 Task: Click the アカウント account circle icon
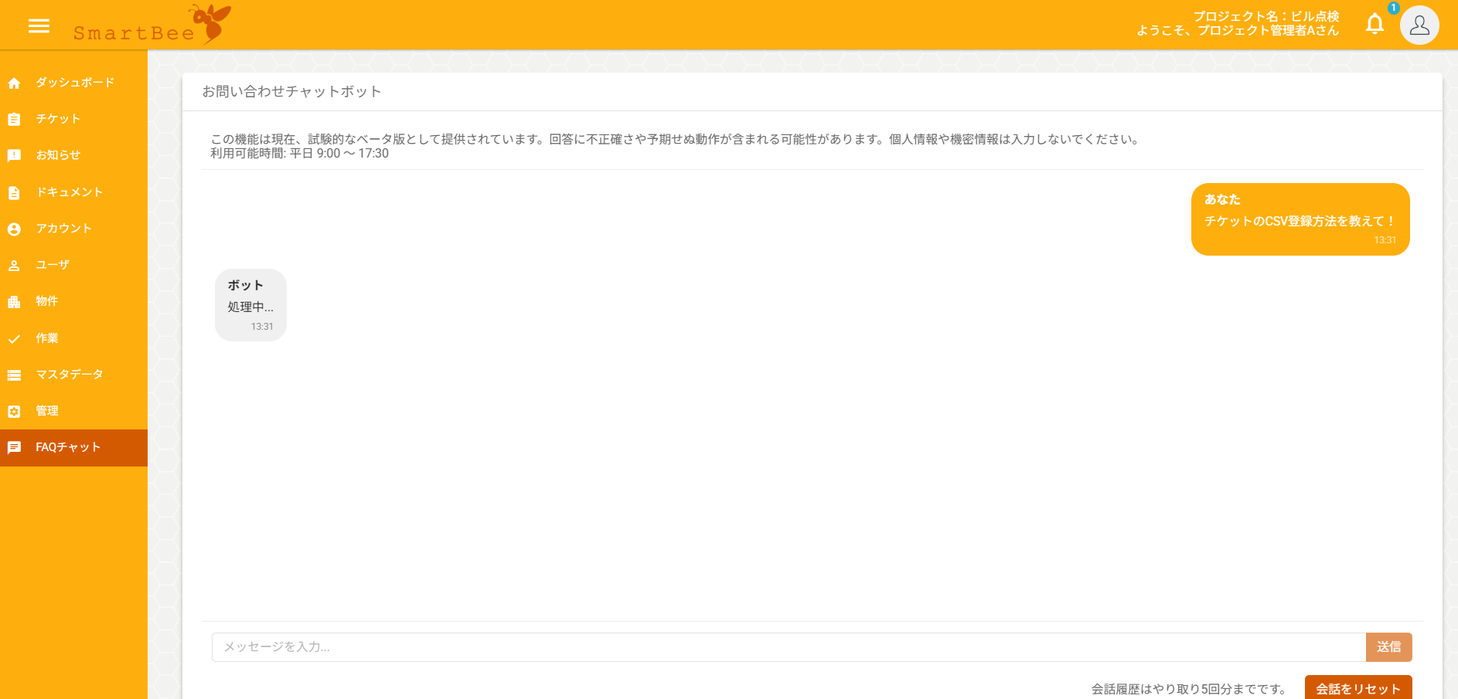point(14,229)
